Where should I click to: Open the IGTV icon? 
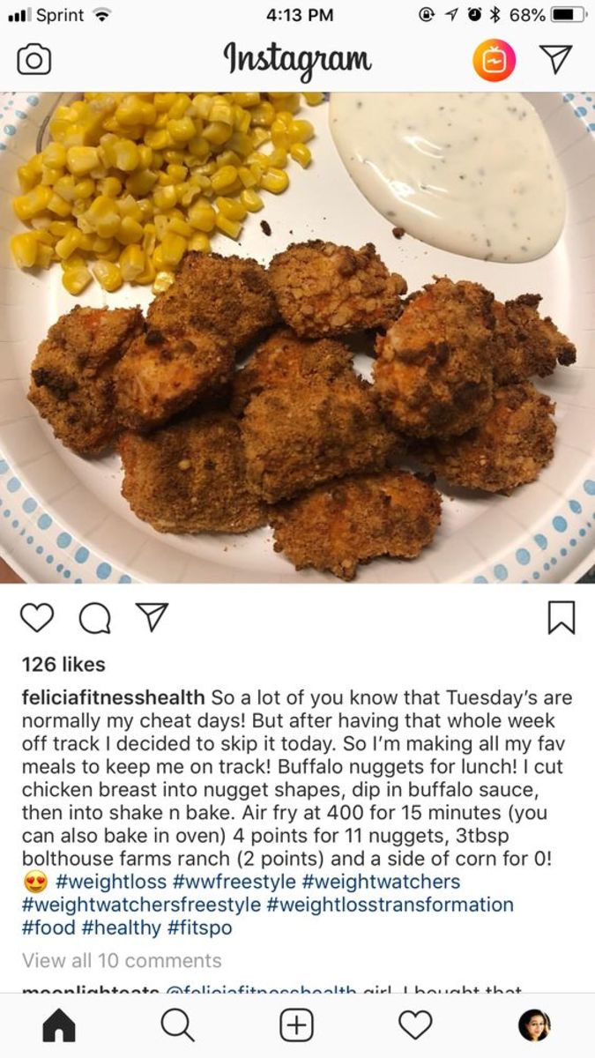(495, 60)
